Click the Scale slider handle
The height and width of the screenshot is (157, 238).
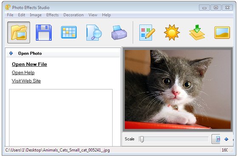click(x=142, y=139)
